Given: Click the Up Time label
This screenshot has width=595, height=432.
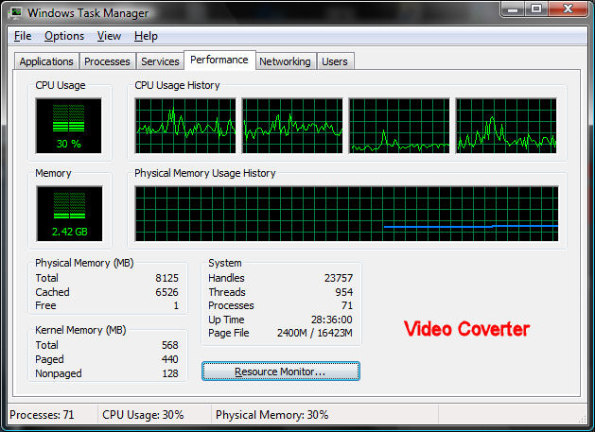Looking at the screenshot, I should (x=226, y=320).
